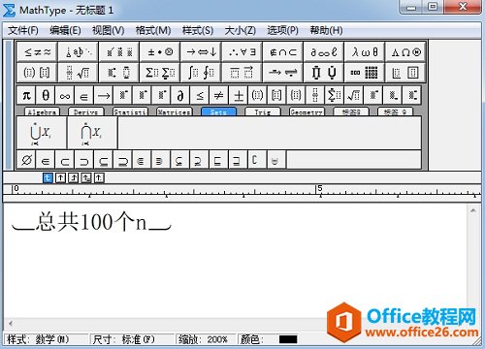Insert the infinity symbol from small bar
Viewport: 485px width, 349px height.
point(65,95)
